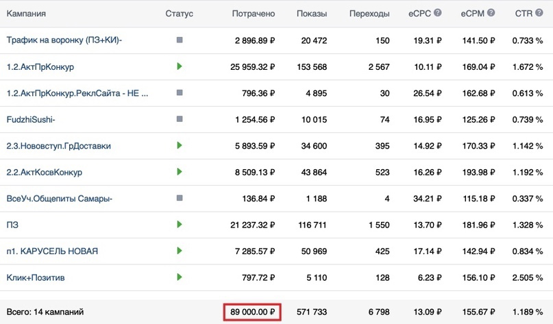
Task: Sort by the CTR column header text
Action: (524, 14)
